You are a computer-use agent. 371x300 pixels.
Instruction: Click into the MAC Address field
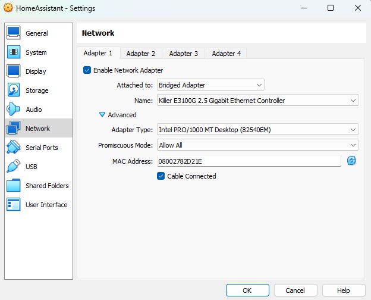click(x=249, y=161)
